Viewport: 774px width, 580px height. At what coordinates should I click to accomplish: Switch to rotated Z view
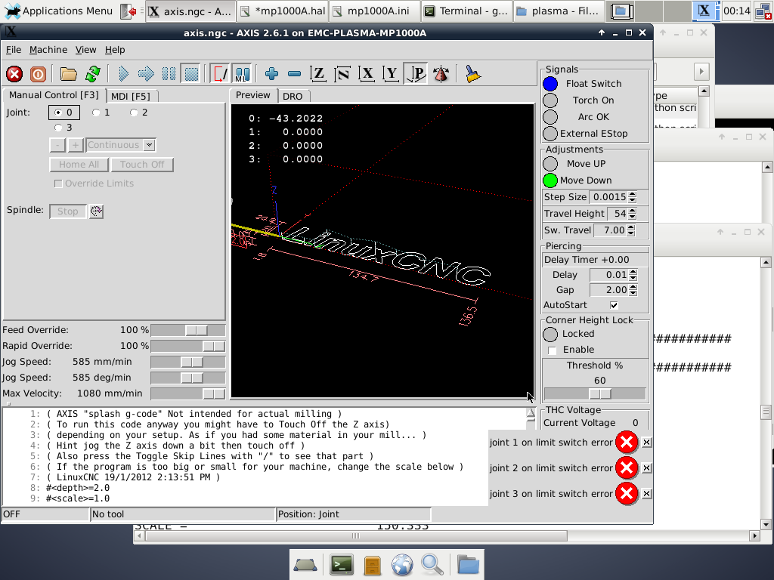[342, 75]
